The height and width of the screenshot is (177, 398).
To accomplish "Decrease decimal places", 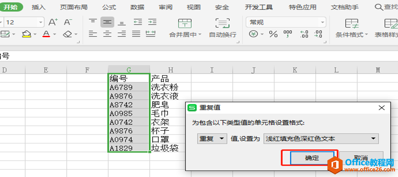I will (318, 34).
